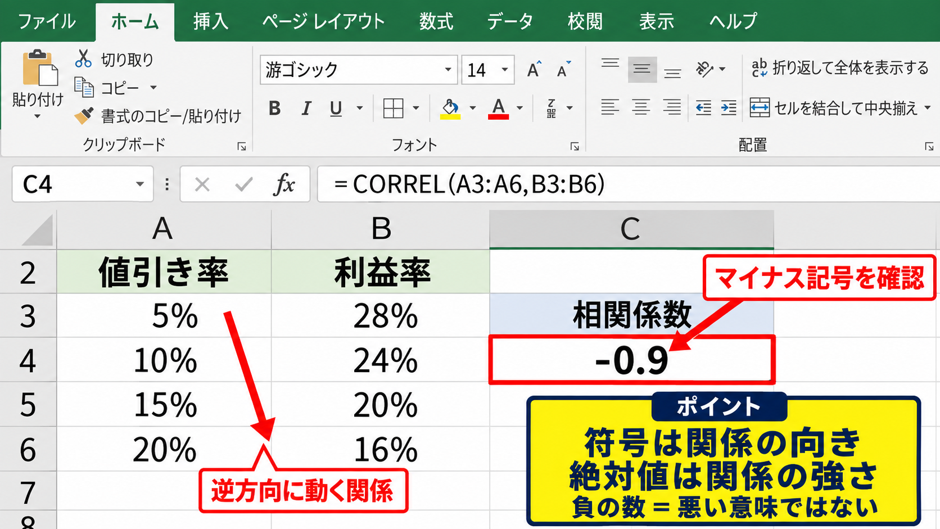940x529 pixels.
Task: Click the fill color bucket swatch
Action: [x=450, y=109]
